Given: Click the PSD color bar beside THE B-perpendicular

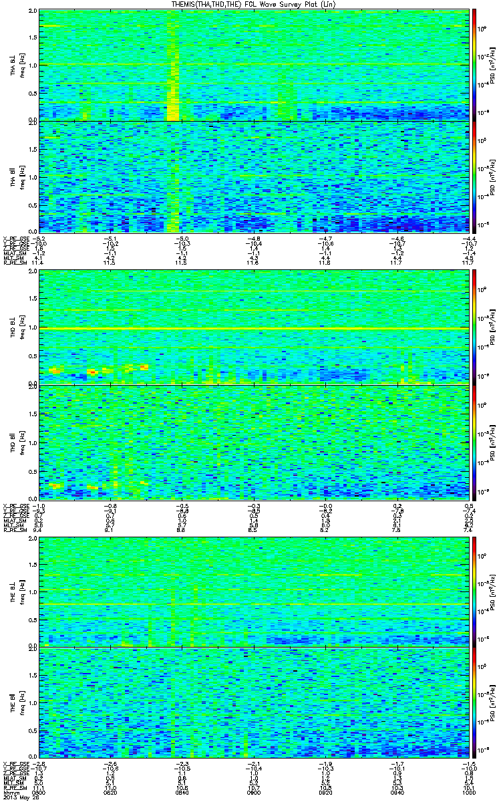Looking at the screenshot, I should tap(474, 591).
